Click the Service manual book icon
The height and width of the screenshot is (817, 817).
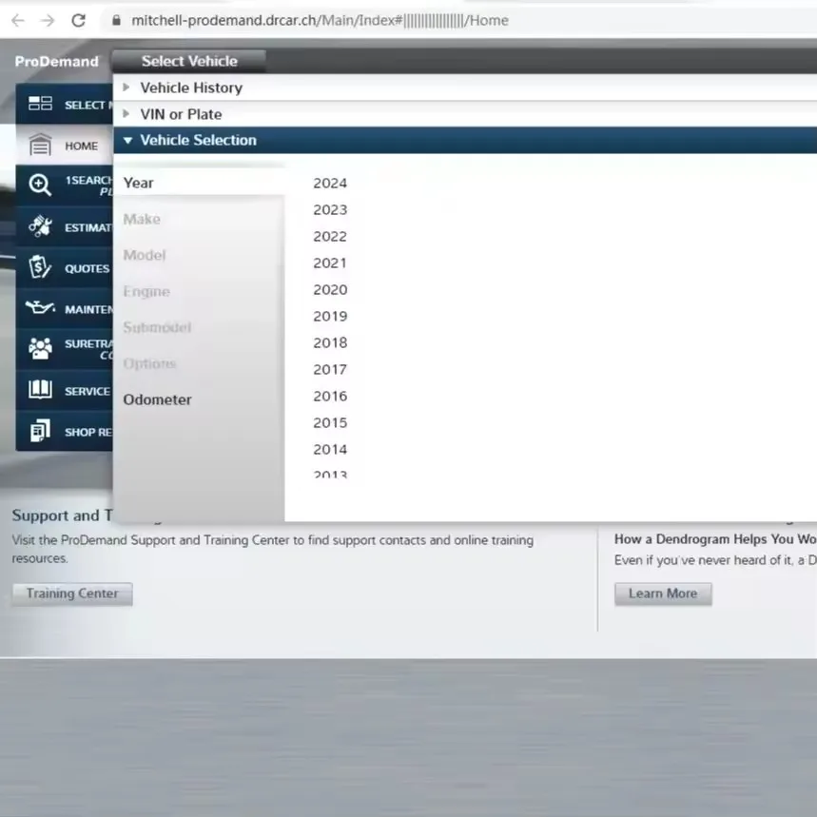tap(40, 389)
